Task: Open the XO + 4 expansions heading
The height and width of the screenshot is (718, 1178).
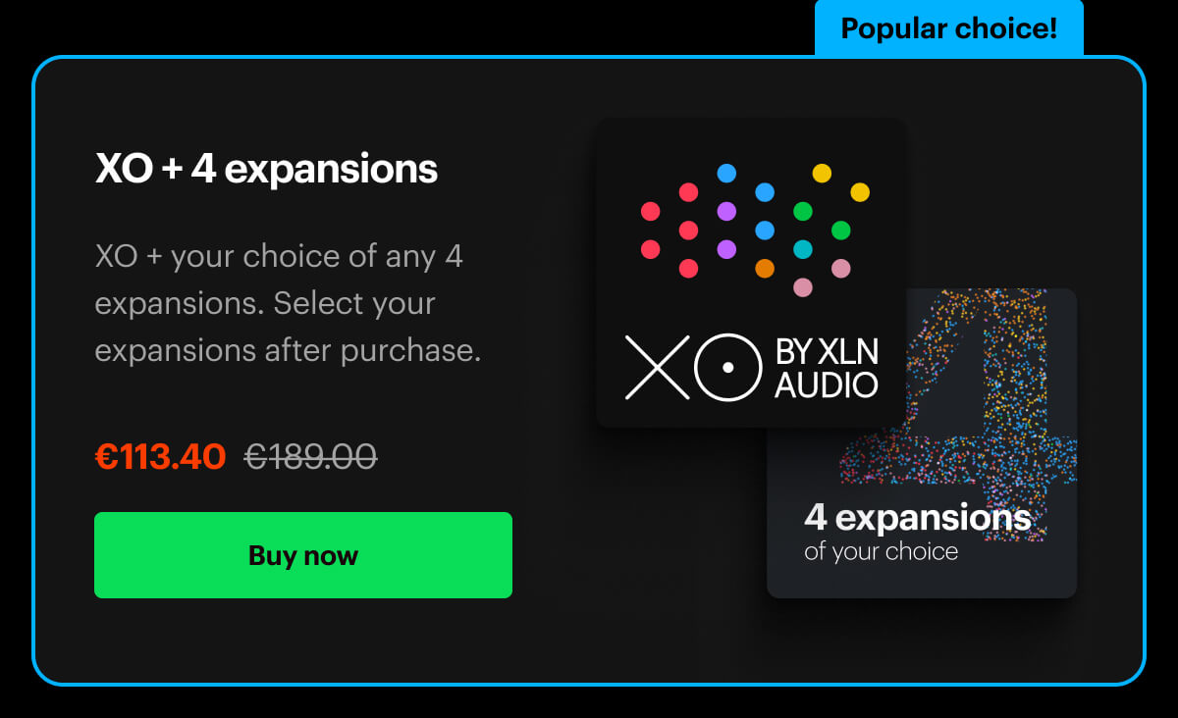Action: [265, 169]
